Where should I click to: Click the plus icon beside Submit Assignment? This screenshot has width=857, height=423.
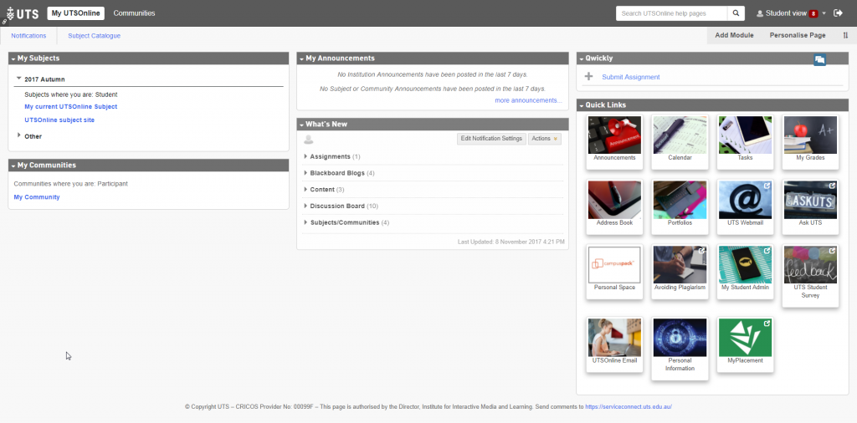(x=588, y=77)
